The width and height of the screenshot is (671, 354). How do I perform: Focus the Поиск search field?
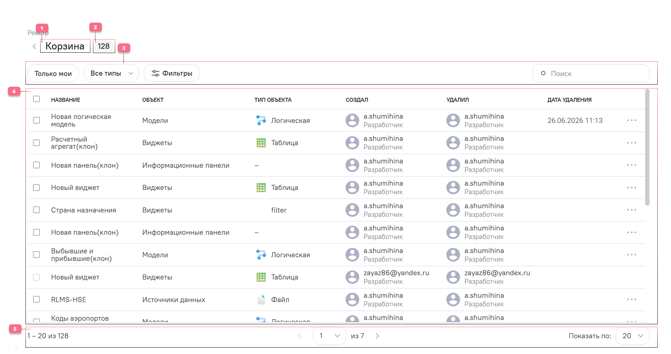591,73
